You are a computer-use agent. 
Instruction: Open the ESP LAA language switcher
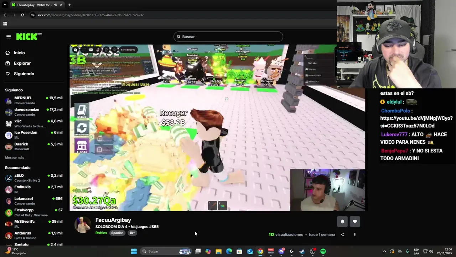pos(416,251)
